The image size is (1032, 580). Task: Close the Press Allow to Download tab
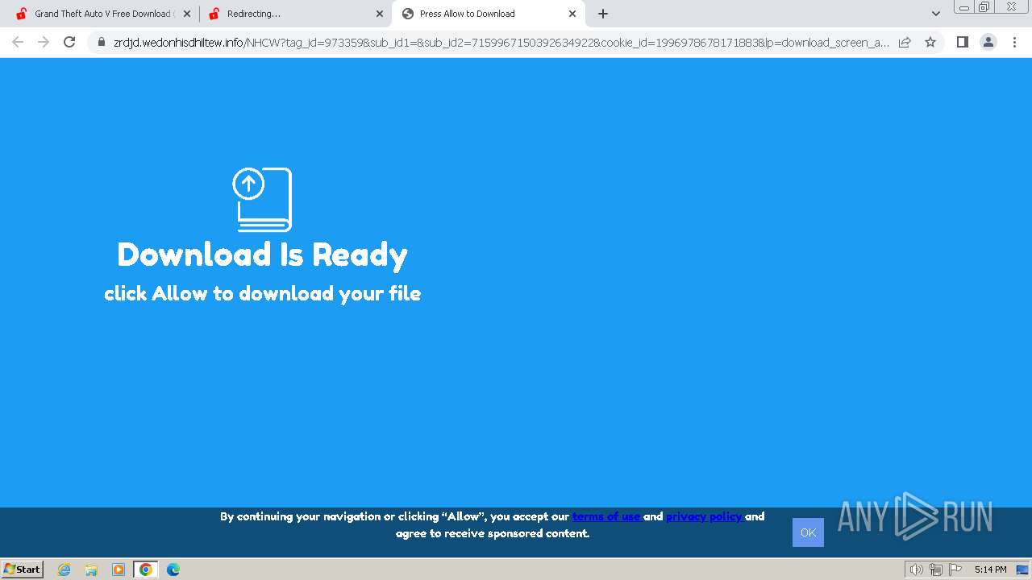[x=572, y=14]
